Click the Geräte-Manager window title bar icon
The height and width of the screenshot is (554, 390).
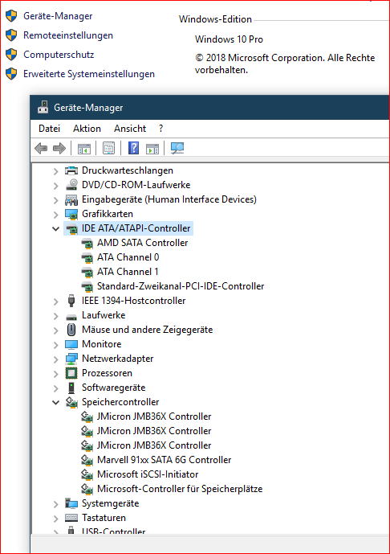click(43, 107)
